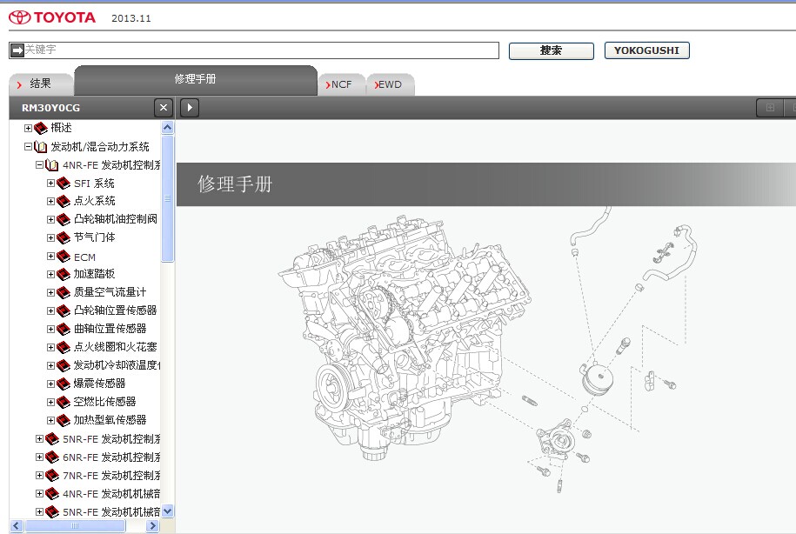Click the 搜索 search button
The width and height of the screenshot is (796, 534).
click(551, 50)
